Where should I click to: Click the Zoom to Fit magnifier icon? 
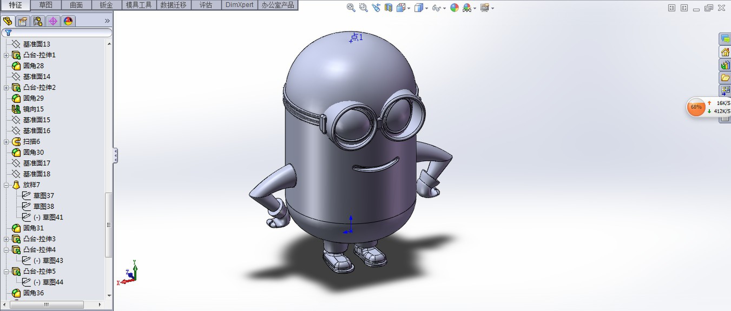(351, 8)
